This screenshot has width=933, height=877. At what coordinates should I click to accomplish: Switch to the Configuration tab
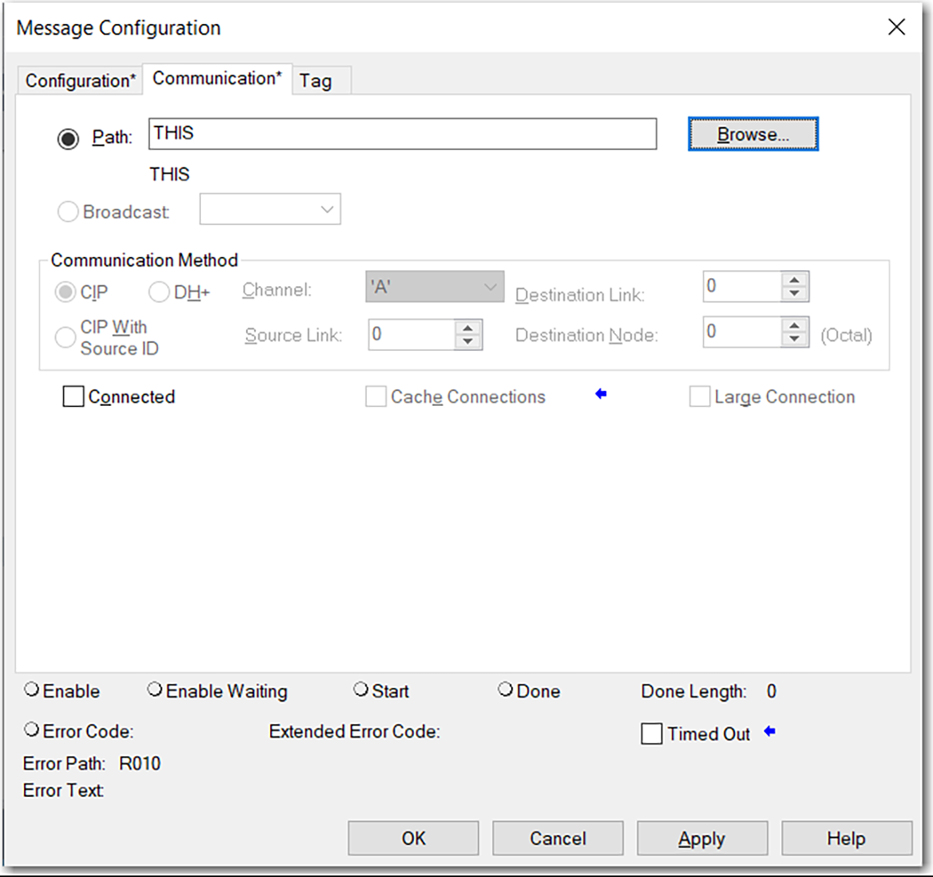(x=79, y=80)
